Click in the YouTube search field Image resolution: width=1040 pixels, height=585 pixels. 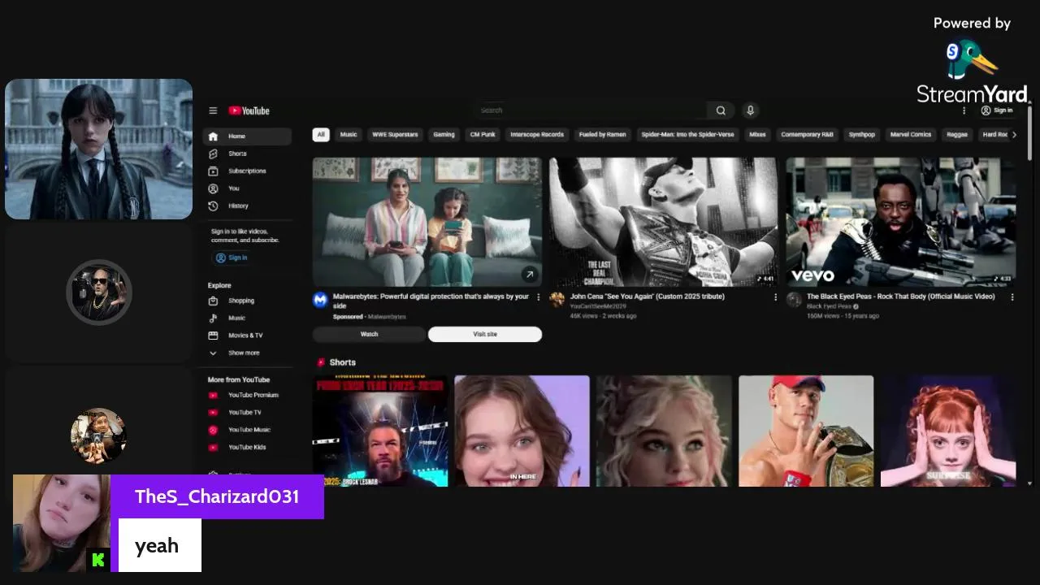589,110
